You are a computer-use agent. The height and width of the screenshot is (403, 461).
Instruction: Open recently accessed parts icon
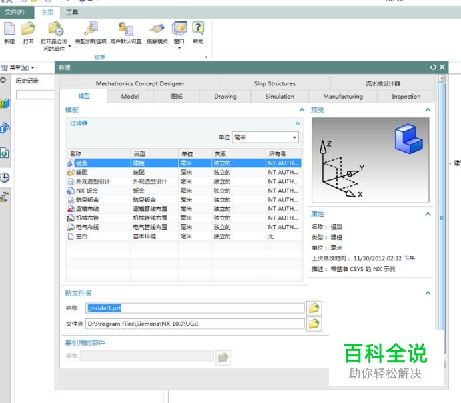tap(55, 29)
